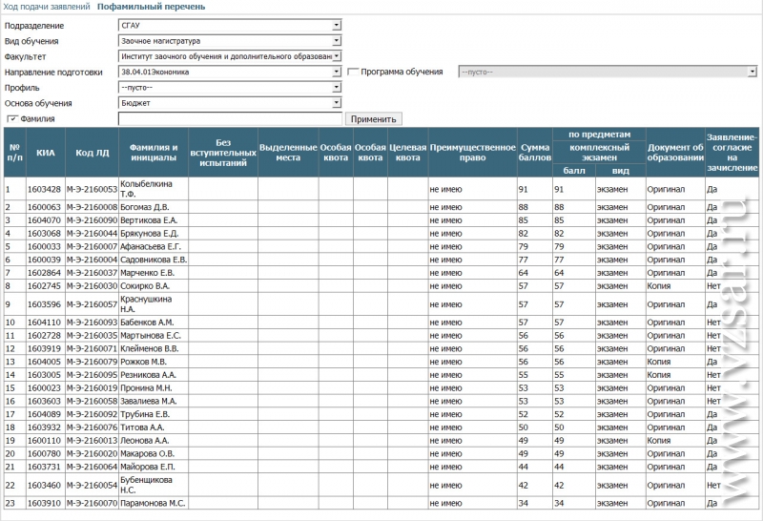Click the Целевая квота column header
The height and width of the screenshot is (521, 763).
pos(408,153)
